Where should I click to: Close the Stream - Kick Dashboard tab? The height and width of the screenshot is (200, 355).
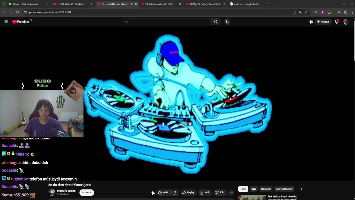coord(47,4)
